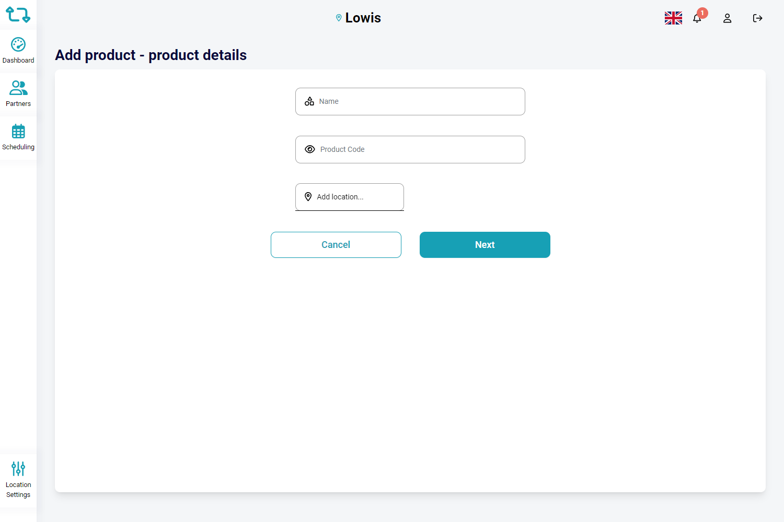Open the user profile icon

coord(727,18)
